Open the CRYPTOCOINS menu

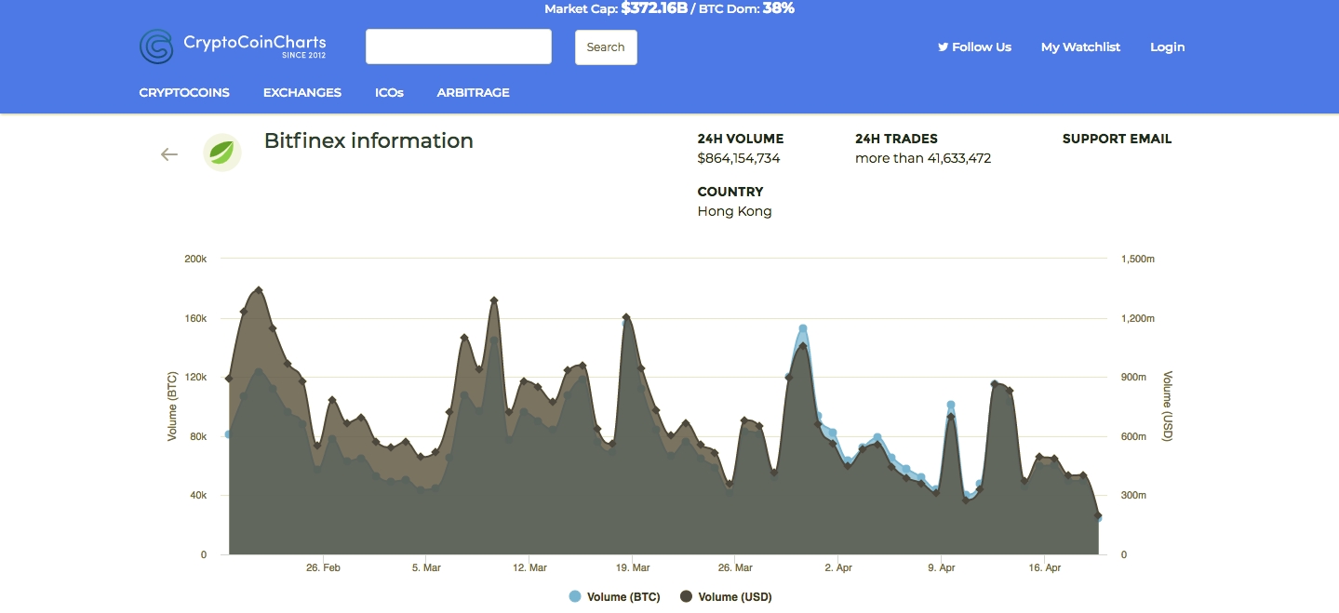click(x=184, y=93)
